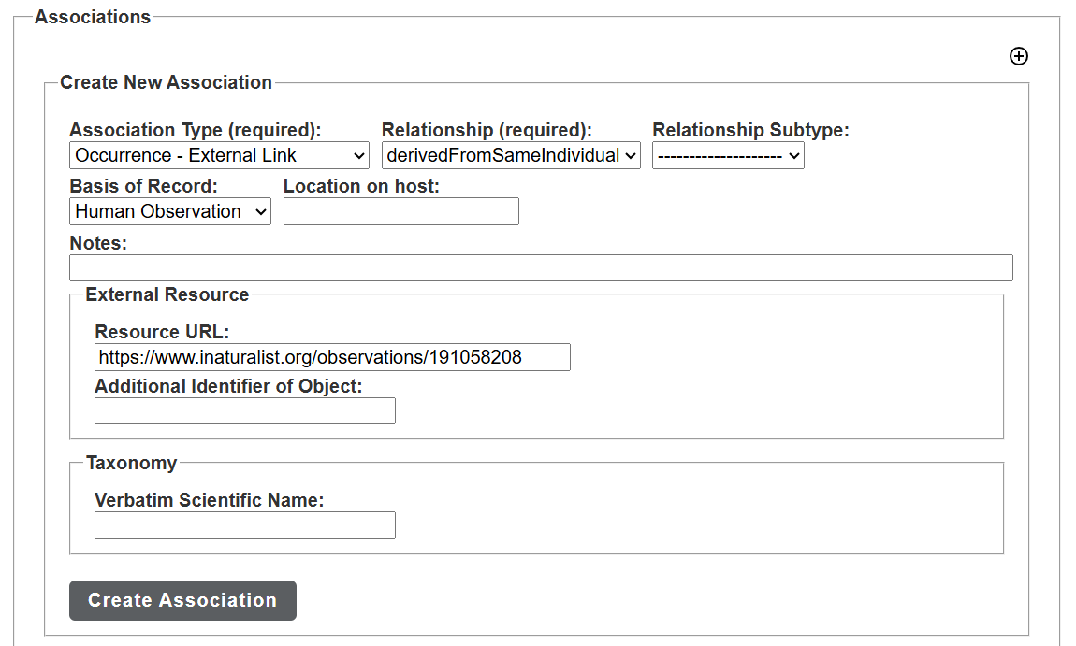Click the 'Association Type (required):' label text
Viewport: 1076px width, 646px height.
click(195, 130)
